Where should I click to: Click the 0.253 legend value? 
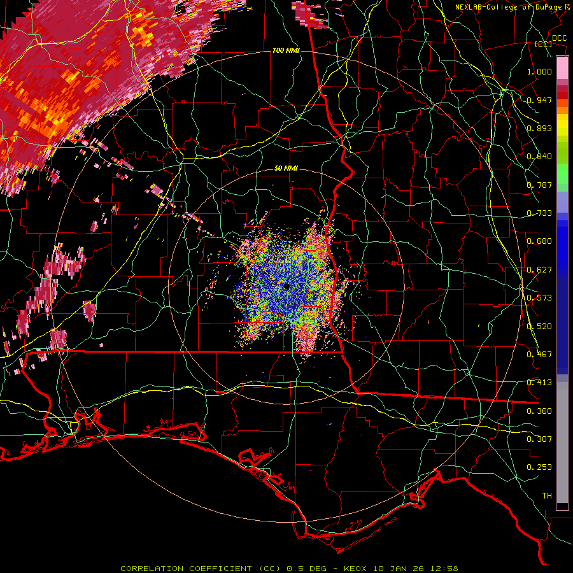pyautogui.click(x=539, y=467)
